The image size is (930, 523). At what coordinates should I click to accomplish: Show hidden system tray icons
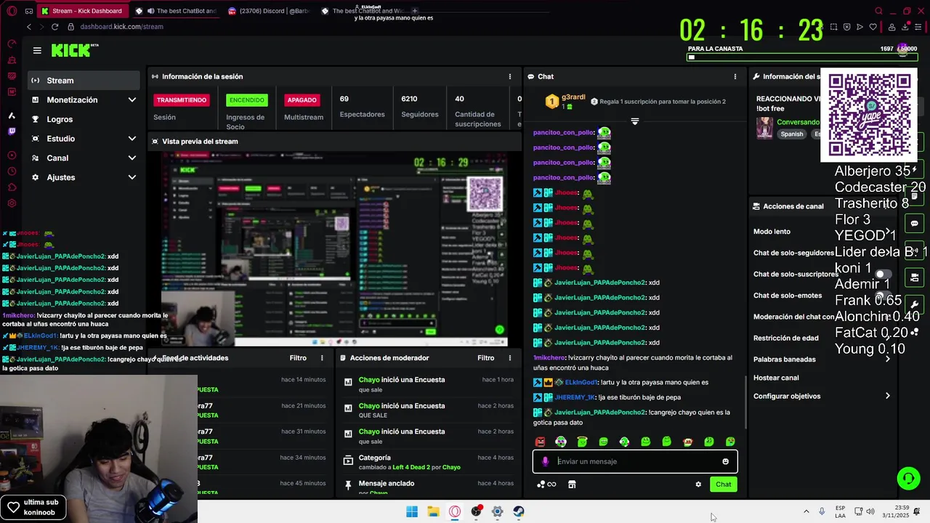coord(806,511)
